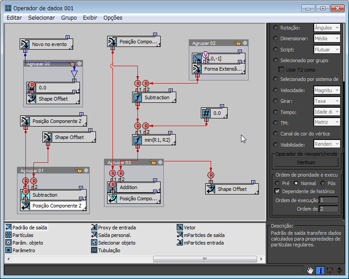Screen dimensions: 349x279
Task: Select the Partículas operator icon
Action: point(8,235)
